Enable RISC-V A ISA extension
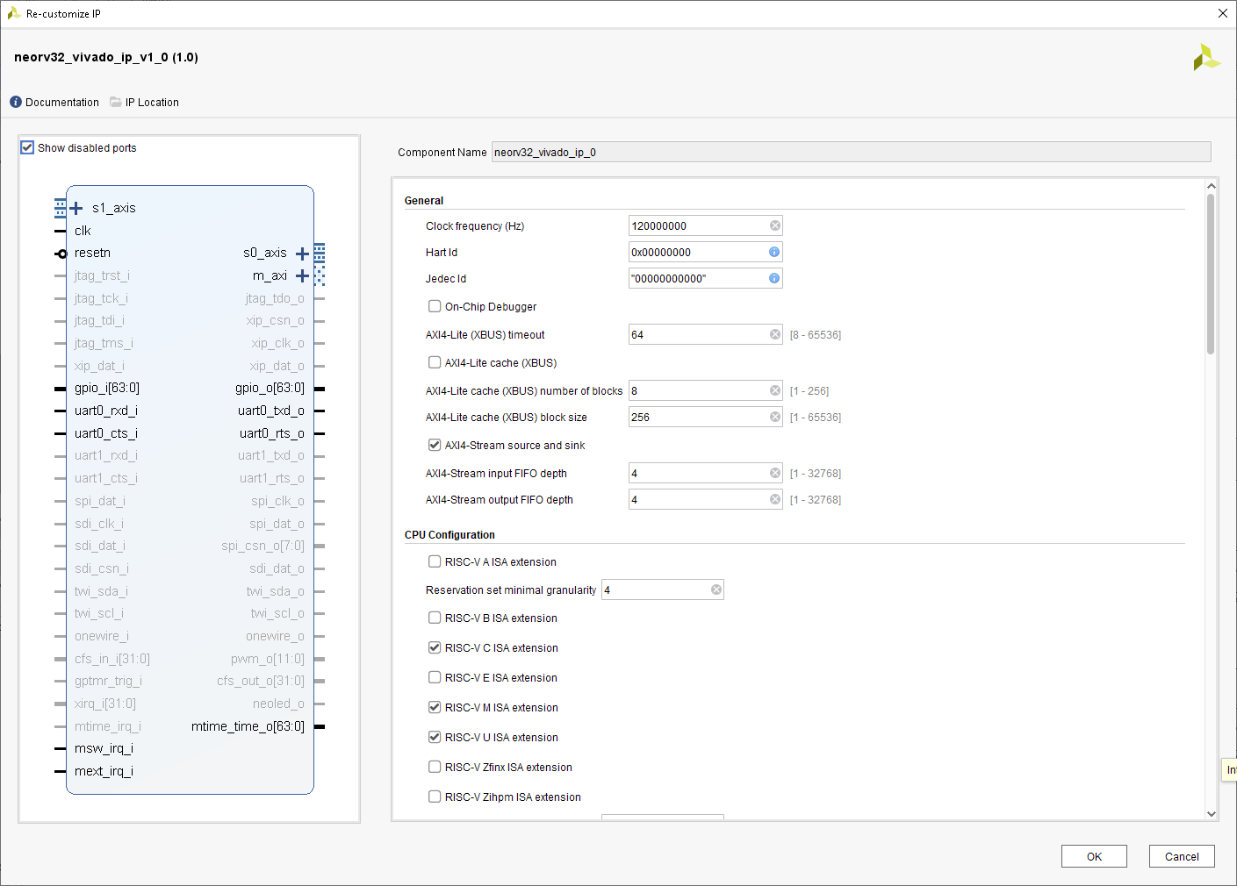1237x886 pixels. coord(435,561)
